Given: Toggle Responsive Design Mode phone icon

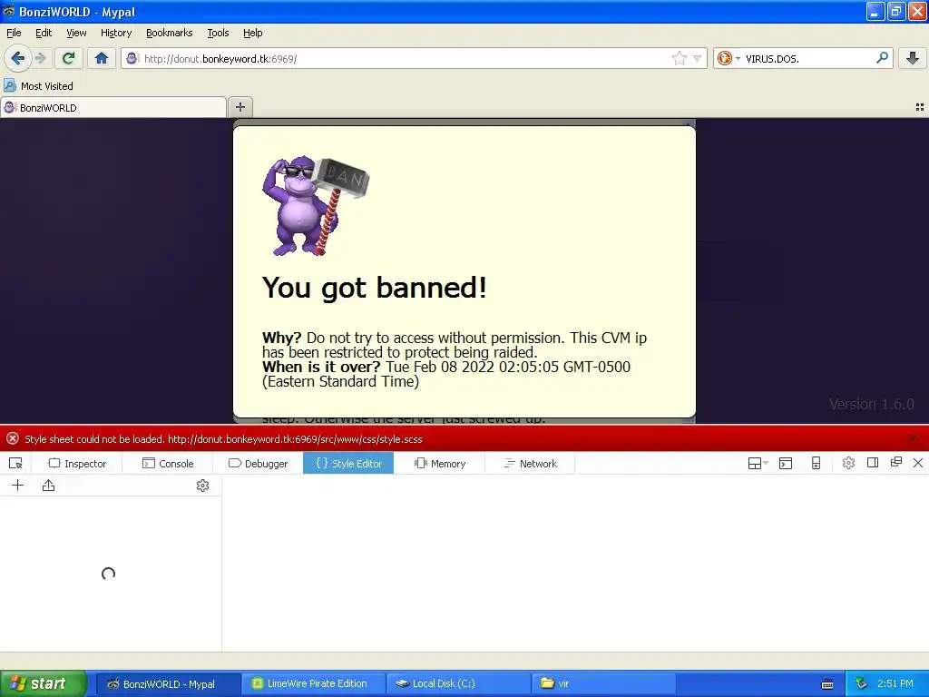Looking at the screenshot, I should click(816, 464).
